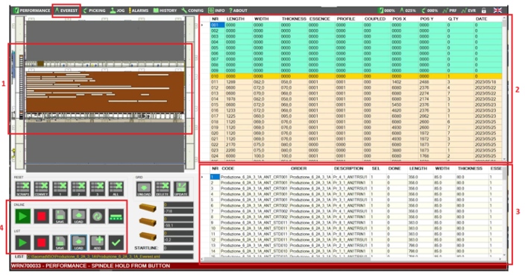Start online mode with green play button
This screenshot has height=277, width=525.
pos(23,217)
